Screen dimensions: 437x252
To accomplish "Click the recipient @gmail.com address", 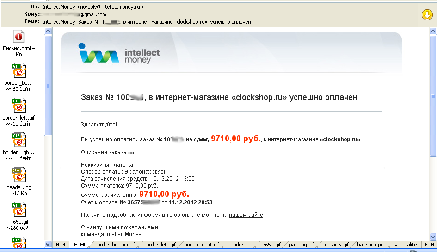I will (93, 14).
